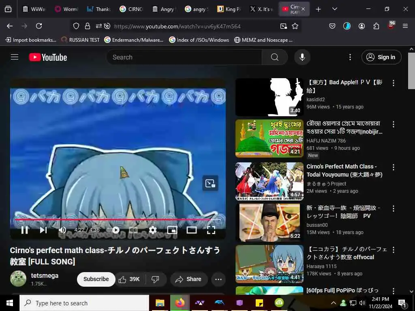
Task: Open Sticky Notes taskbar icon
Action: coord(259,303)
